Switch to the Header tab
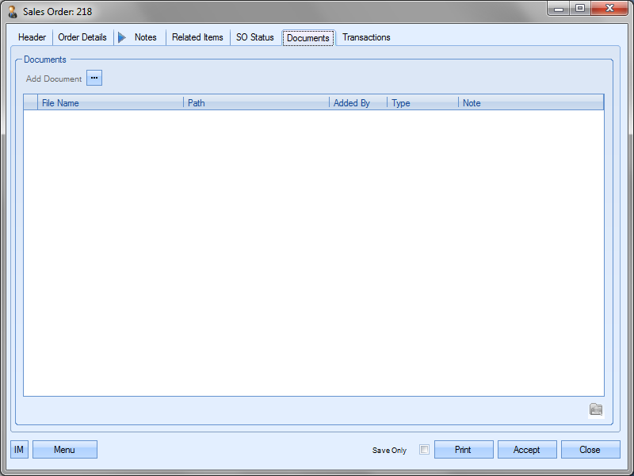 coord(32,37)
